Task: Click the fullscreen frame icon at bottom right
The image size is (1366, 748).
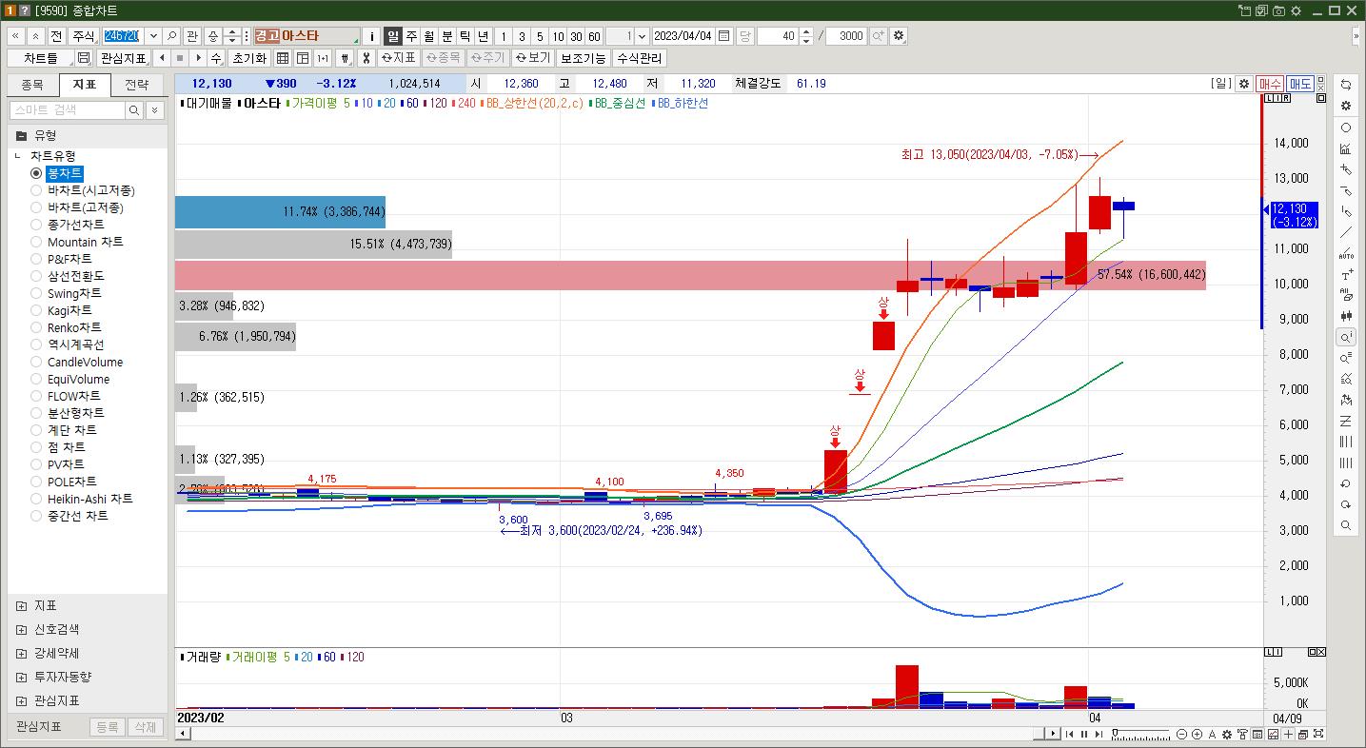Action: point(1318,734)
